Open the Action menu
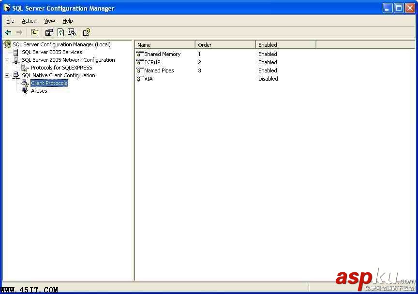The width and height of the screenshot is (418, 294). pos(29,21)
